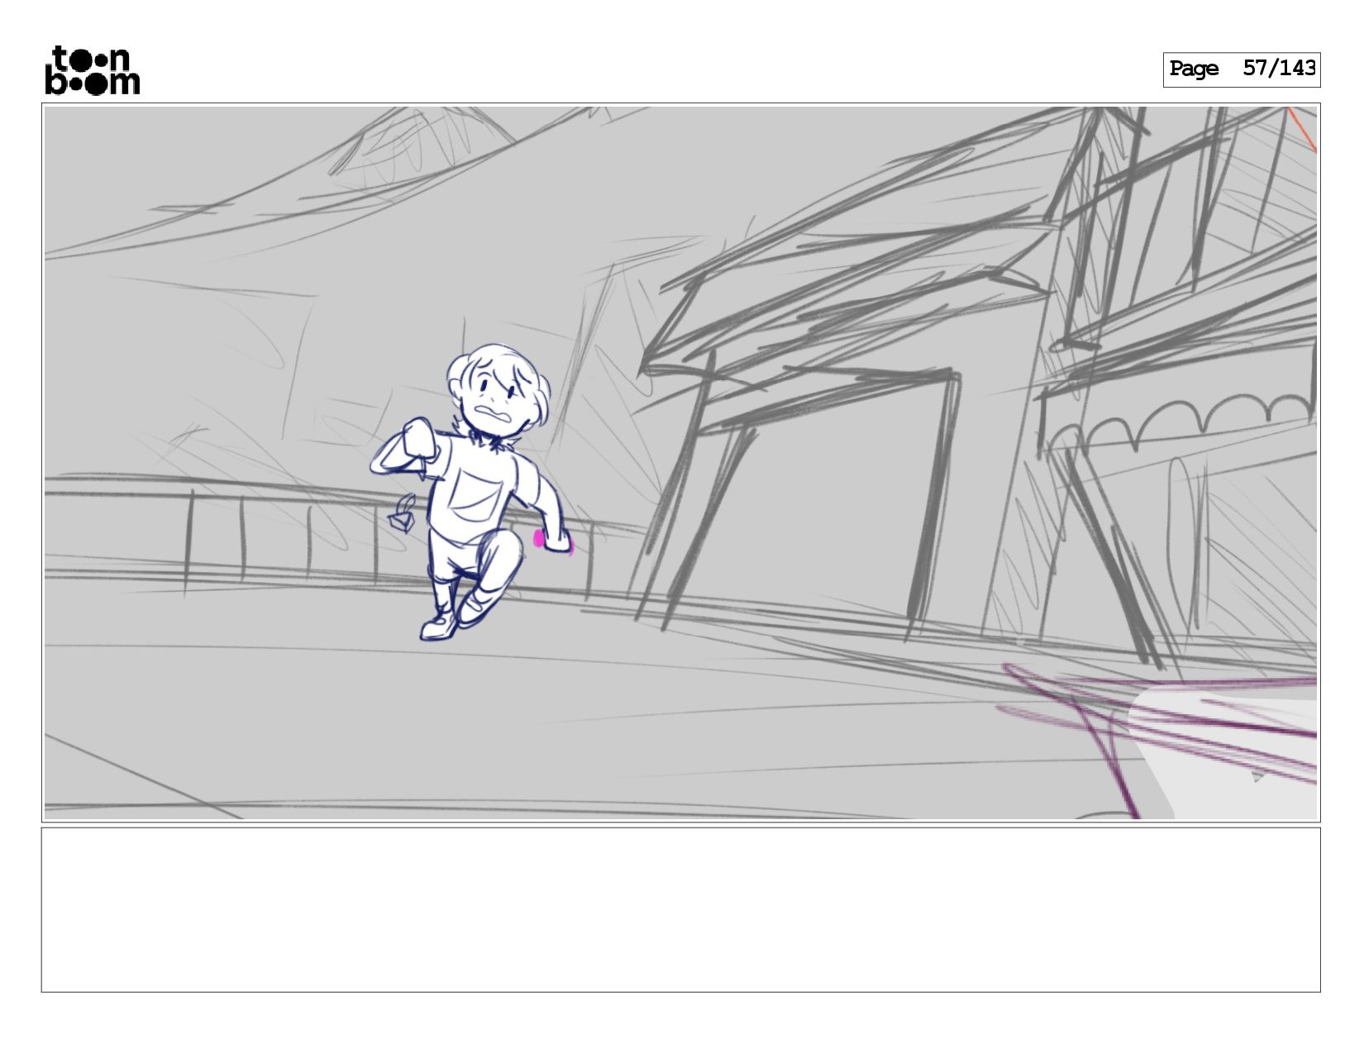Click the empty caption box below the panel

click(680, 909)
